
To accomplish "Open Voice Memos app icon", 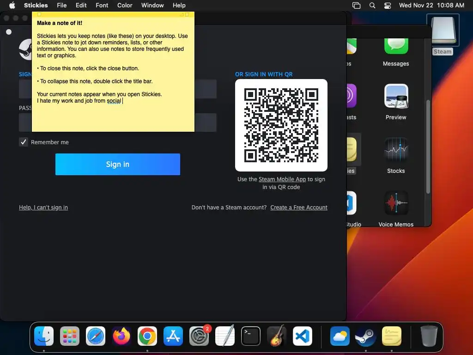I will tap(396, 203).
